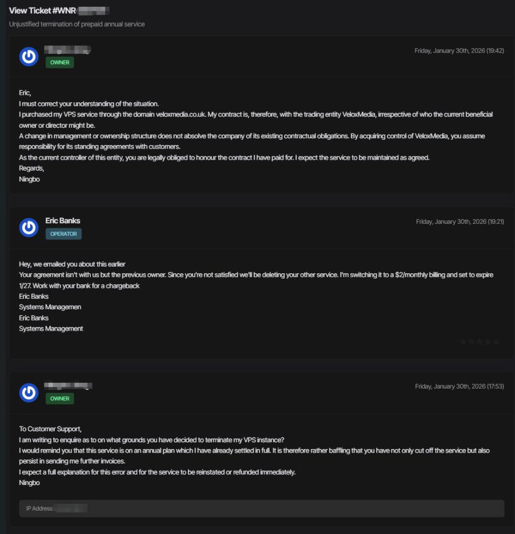
Task: Click the fourth rating star
Action: [488, 342]
